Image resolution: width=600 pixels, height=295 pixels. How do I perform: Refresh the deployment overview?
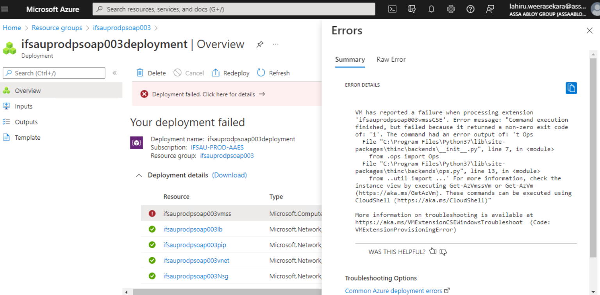[x=273, y=73]
